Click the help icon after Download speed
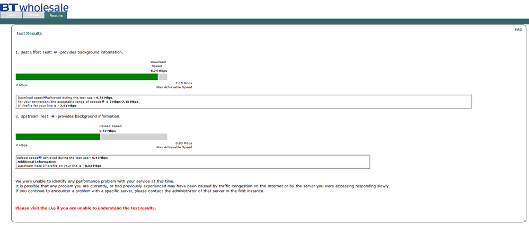Image resolution: width=529 pixels, height=226 pixels. pyautogui.click(x=45, y=97)
